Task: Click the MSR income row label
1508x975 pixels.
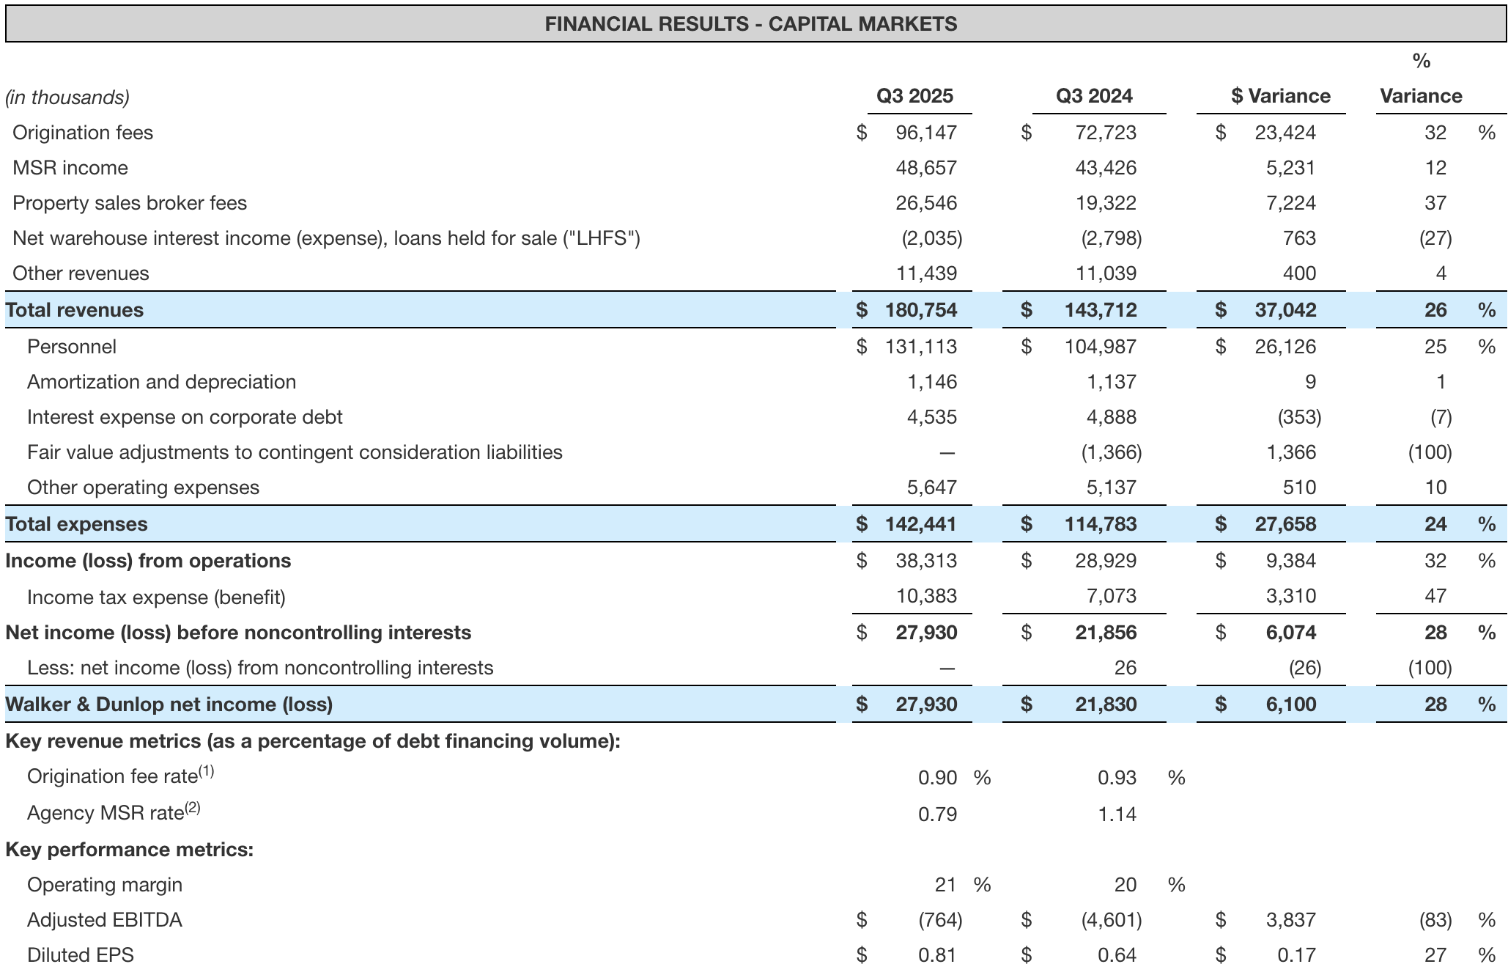Action: (x=70, y=168)
